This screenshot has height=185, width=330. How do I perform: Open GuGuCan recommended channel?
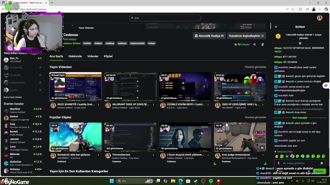(23, 163)
